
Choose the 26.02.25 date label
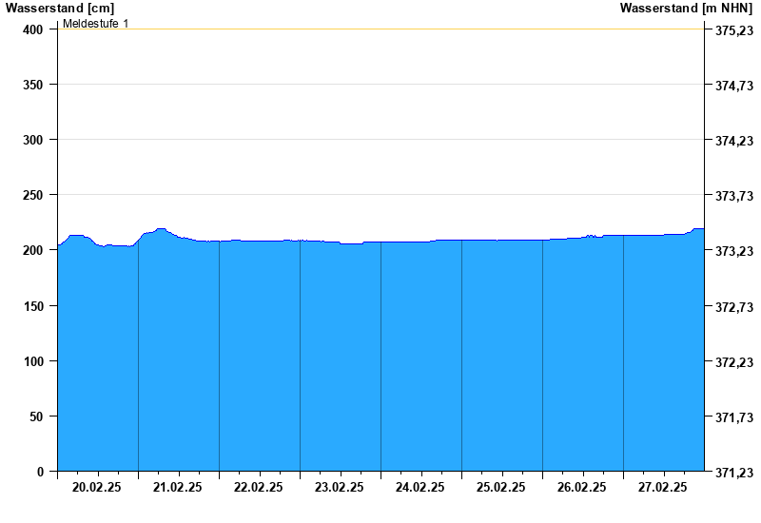click(x=582, y=487)
